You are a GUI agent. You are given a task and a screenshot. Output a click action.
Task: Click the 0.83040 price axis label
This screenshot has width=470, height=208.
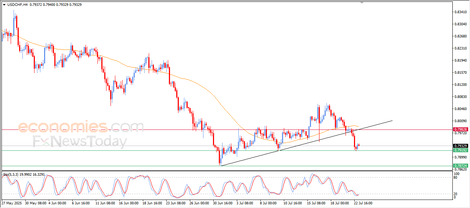point(460,24)
